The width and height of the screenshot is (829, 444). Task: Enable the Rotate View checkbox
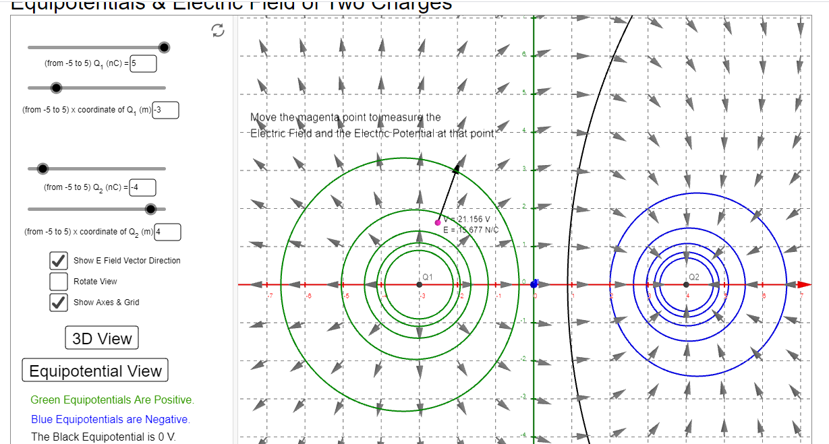[x=58, y=282]
